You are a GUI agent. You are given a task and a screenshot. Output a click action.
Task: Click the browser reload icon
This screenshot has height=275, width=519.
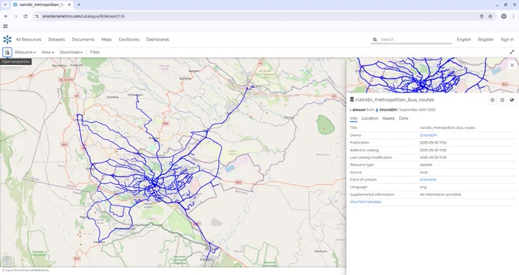[25, 16]
